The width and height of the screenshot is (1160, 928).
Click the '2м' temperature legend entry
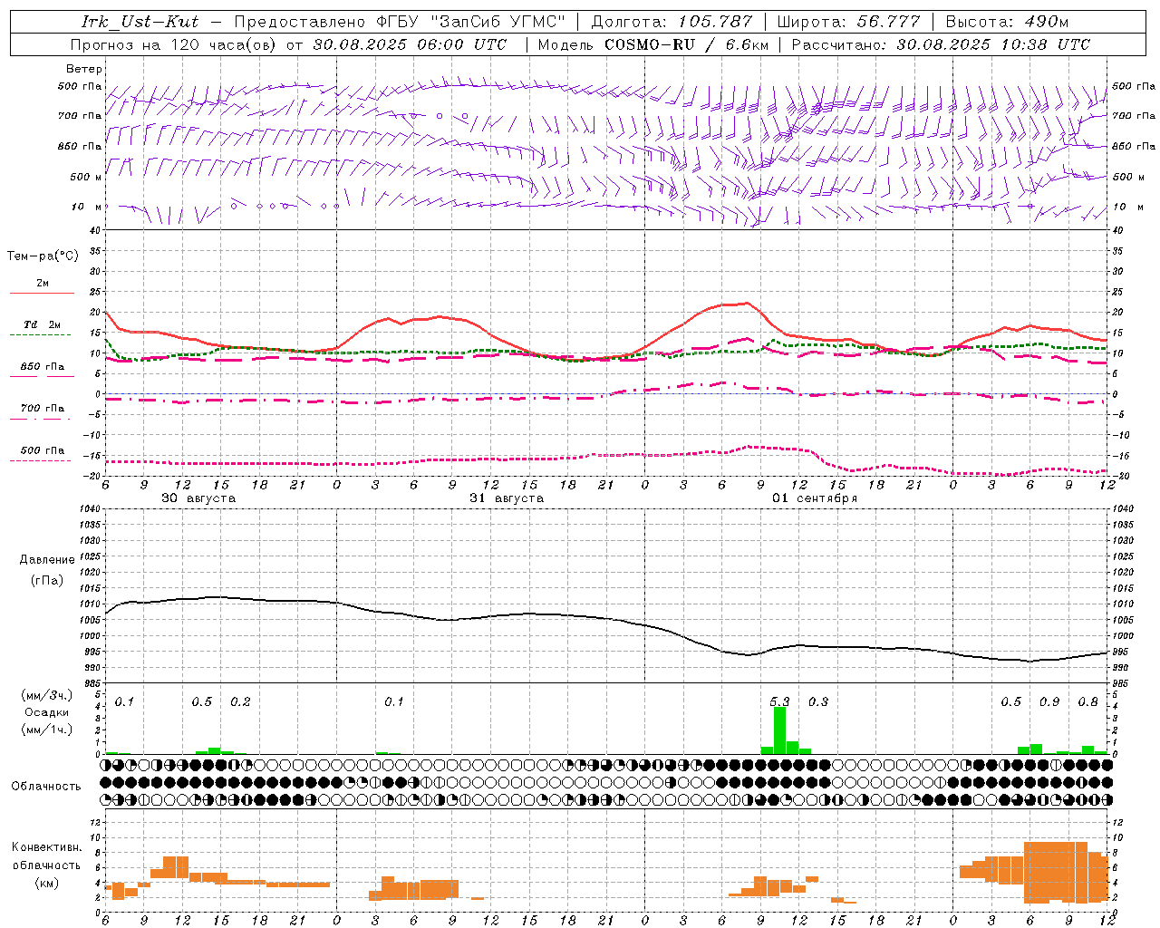(x=43, y=284)
